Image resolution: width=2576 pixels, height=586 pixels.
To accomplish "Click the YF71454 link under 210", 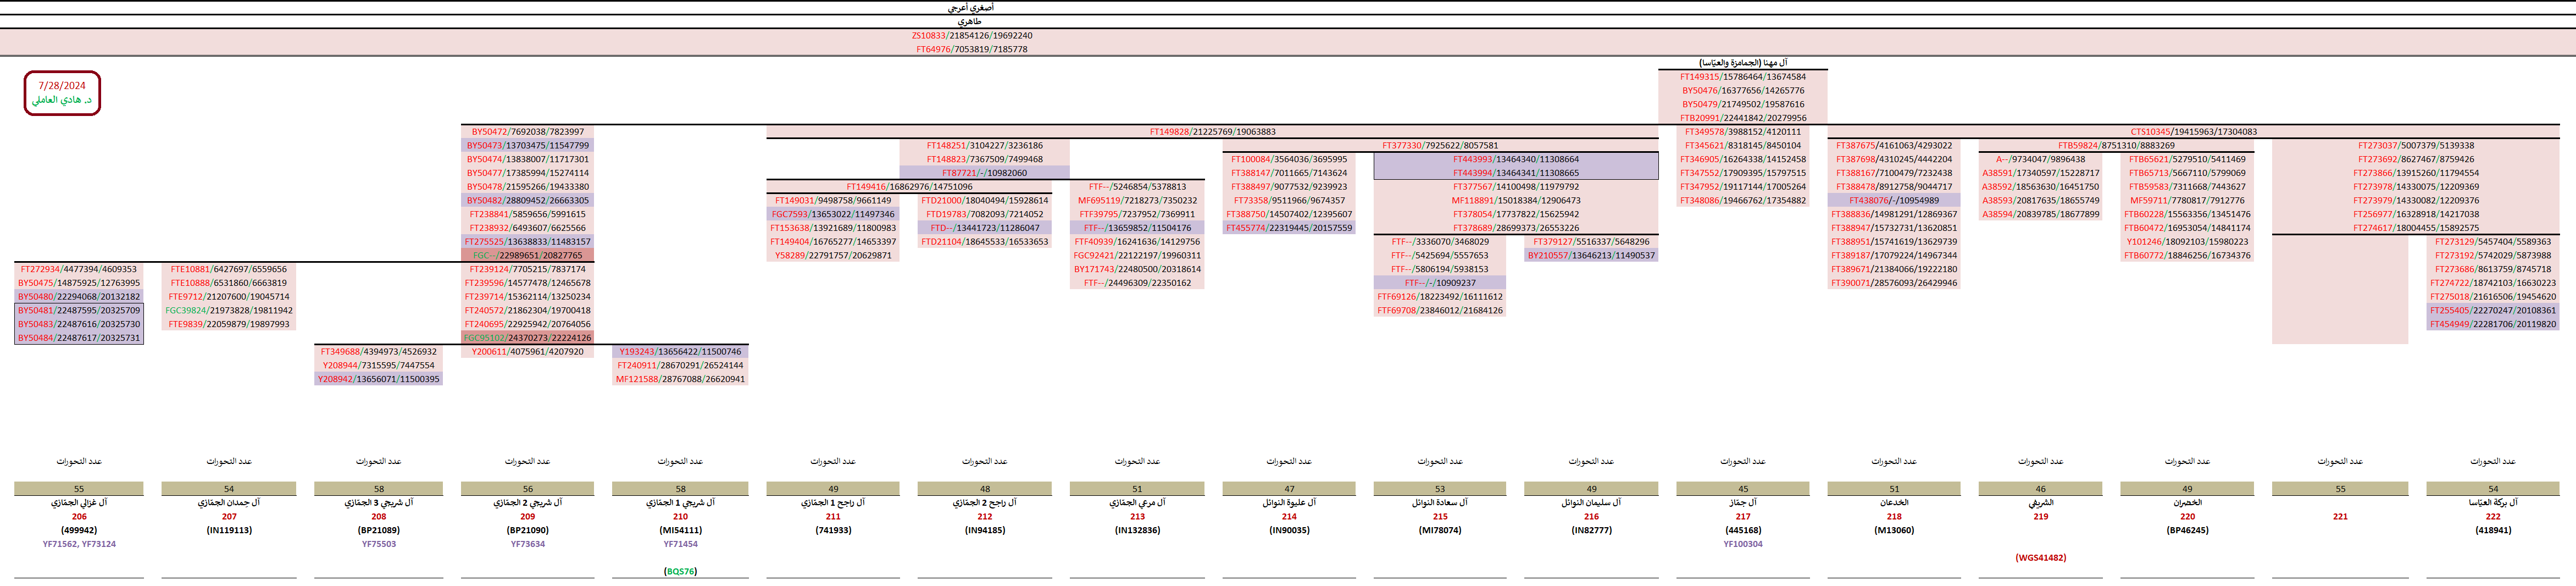I will 680,544.
